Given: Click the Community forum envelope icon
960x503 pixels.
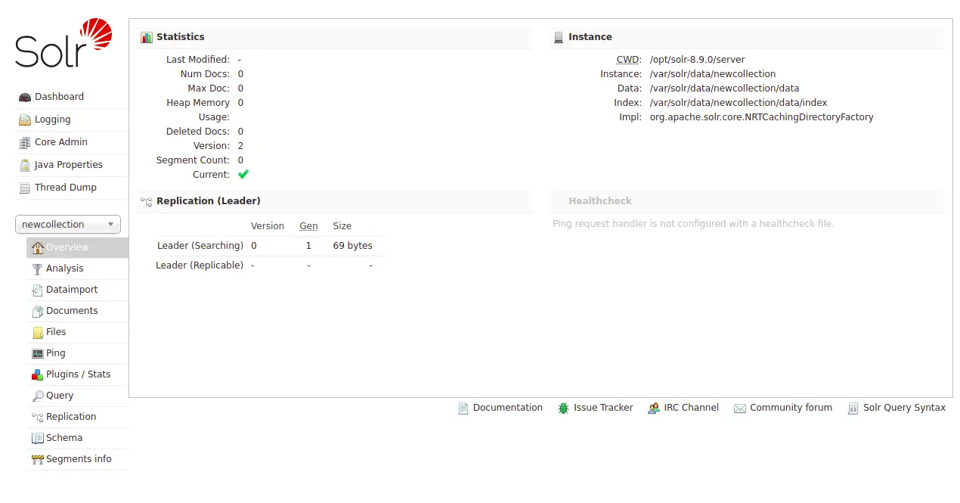Looking at the screenshot, I should point(740,408).
